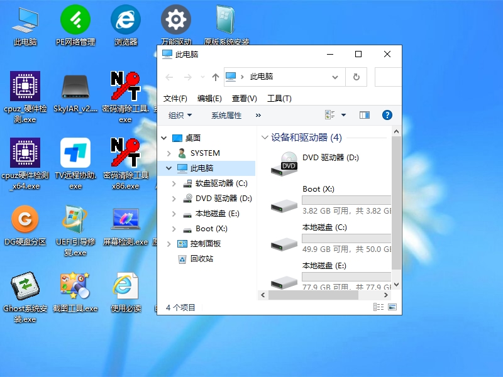Open the 组织 dropdown menu
Viewport: 503px width, 377px height.
[180, 116]
